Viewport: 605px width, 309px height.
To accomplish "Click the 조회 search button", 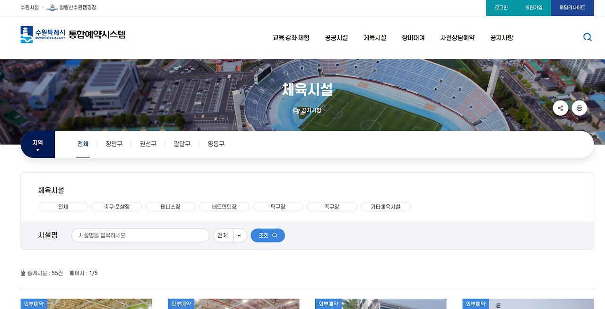I will [x=268, y=235].
